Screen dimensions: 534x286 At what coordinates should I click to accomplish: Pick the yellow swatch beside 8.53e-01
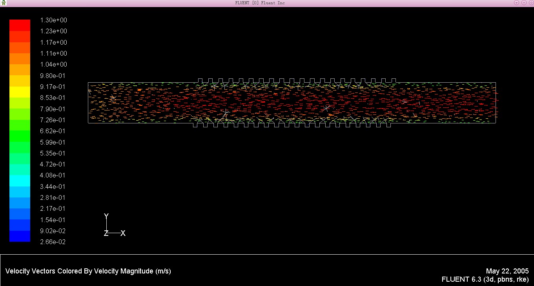click(x=20, y=92)
